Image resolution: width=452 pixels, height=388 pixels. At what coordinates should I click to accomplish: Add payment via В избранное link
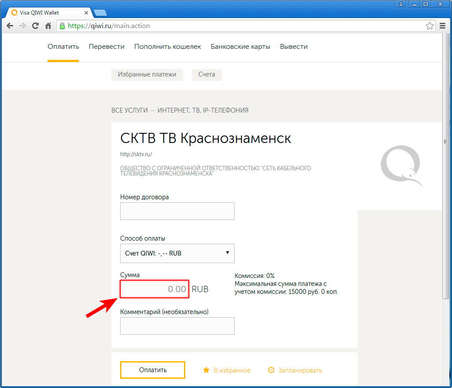pyautogui.click(x=232, y=370)
